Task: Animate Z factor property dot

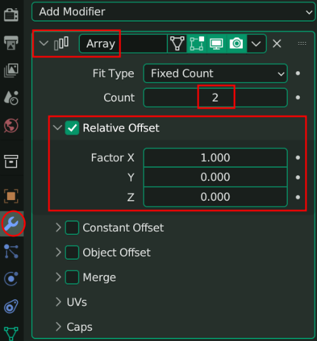Action: [x=298, y=197]
